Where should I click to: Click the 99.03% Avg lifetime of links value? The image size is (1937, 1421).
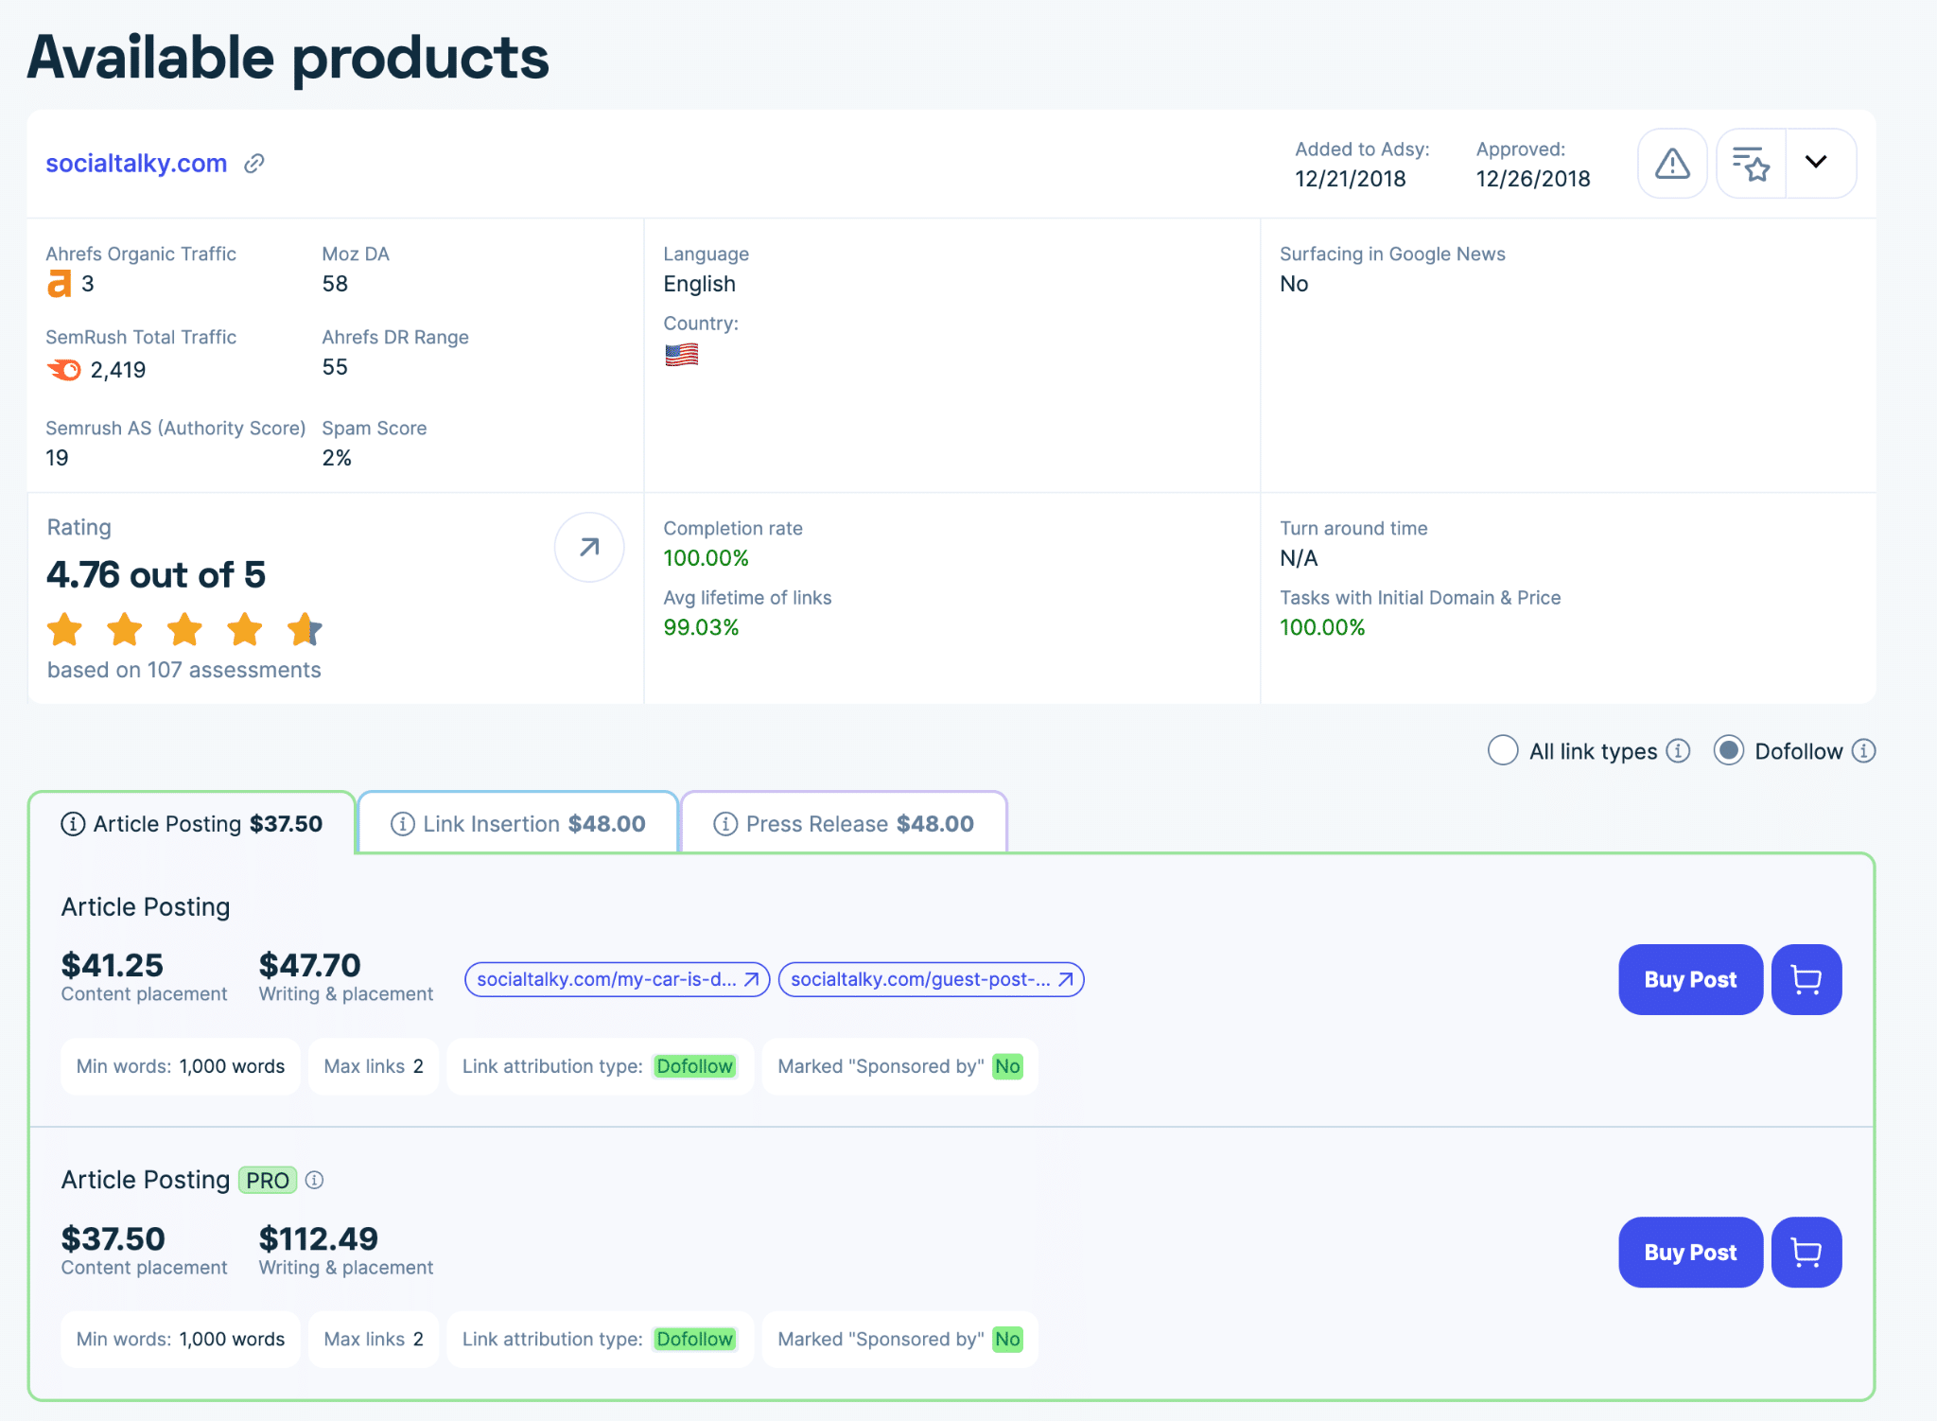[701, 627]
